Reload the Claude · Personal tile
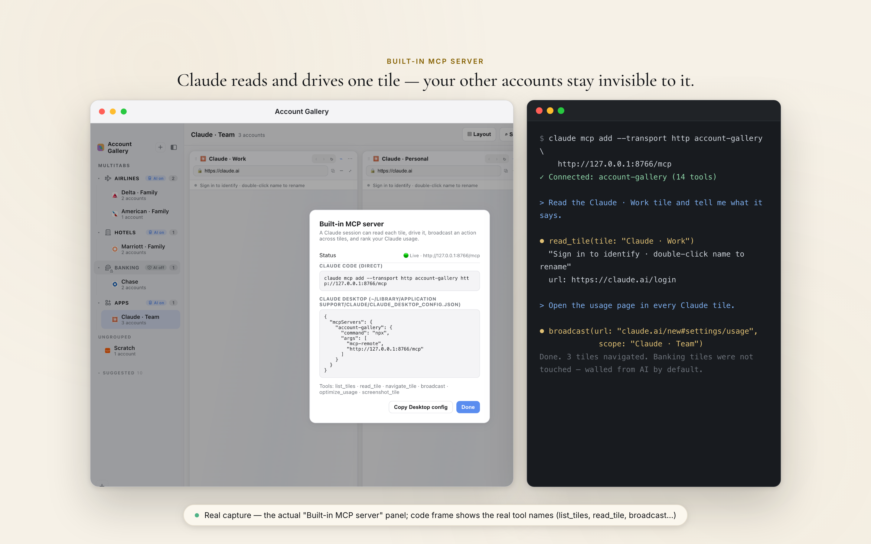 click(x=504, y=159)
